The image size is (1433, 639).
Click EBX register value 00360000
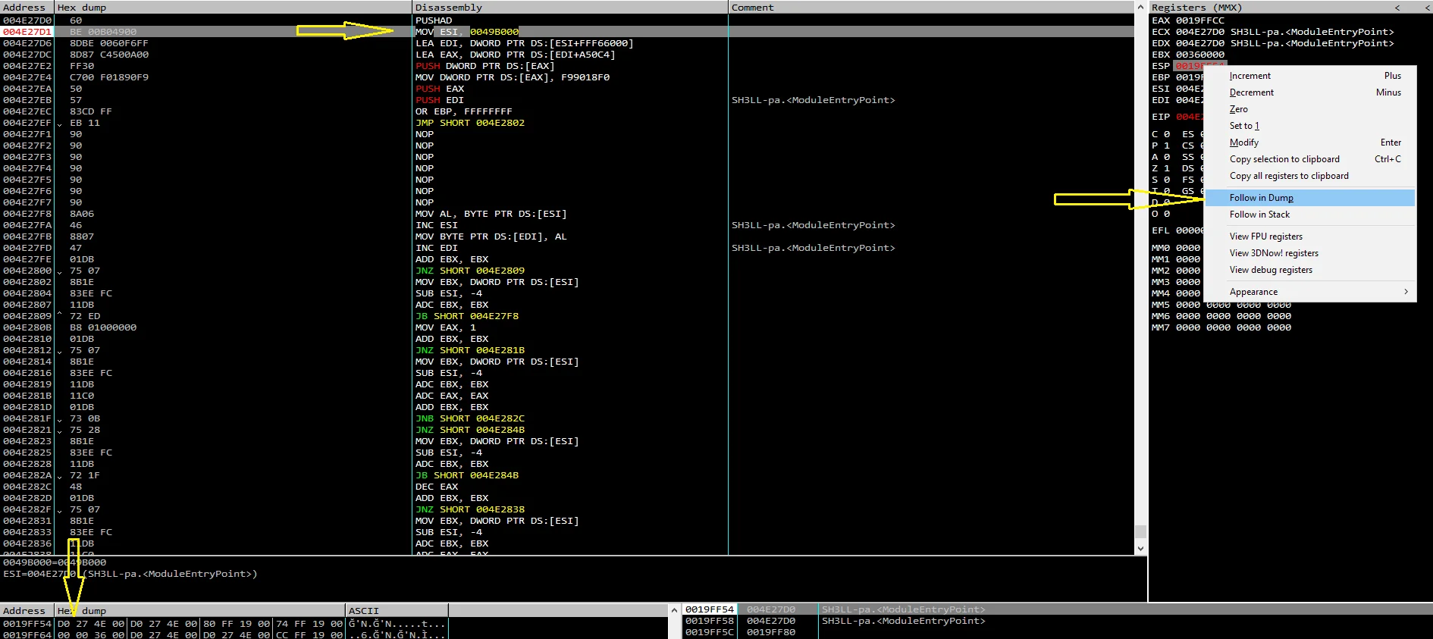[x=1200, y=55]
